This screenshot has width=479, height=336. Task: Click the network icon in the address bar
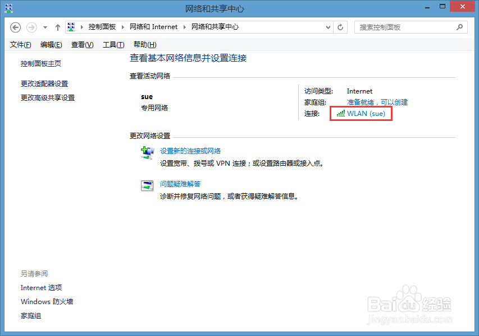click(x=71, y=26)
